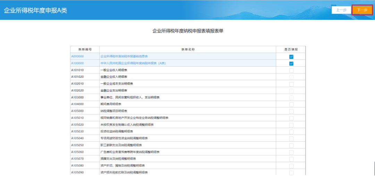Click form code A105020
The image size is (375, 176).
[77, 125]
